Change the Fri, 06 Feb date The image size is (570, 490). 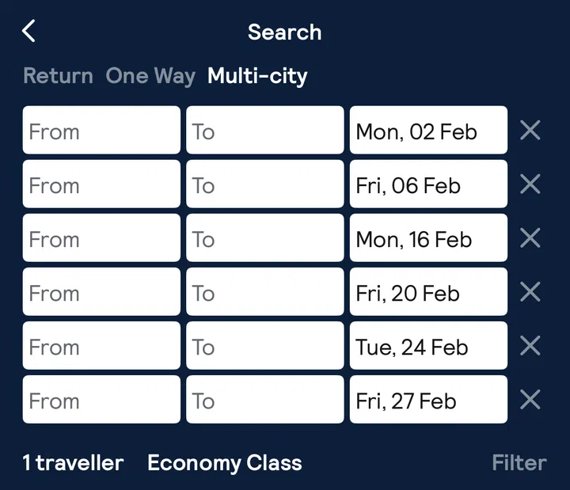pyautogui.click(x=428, y=184)
